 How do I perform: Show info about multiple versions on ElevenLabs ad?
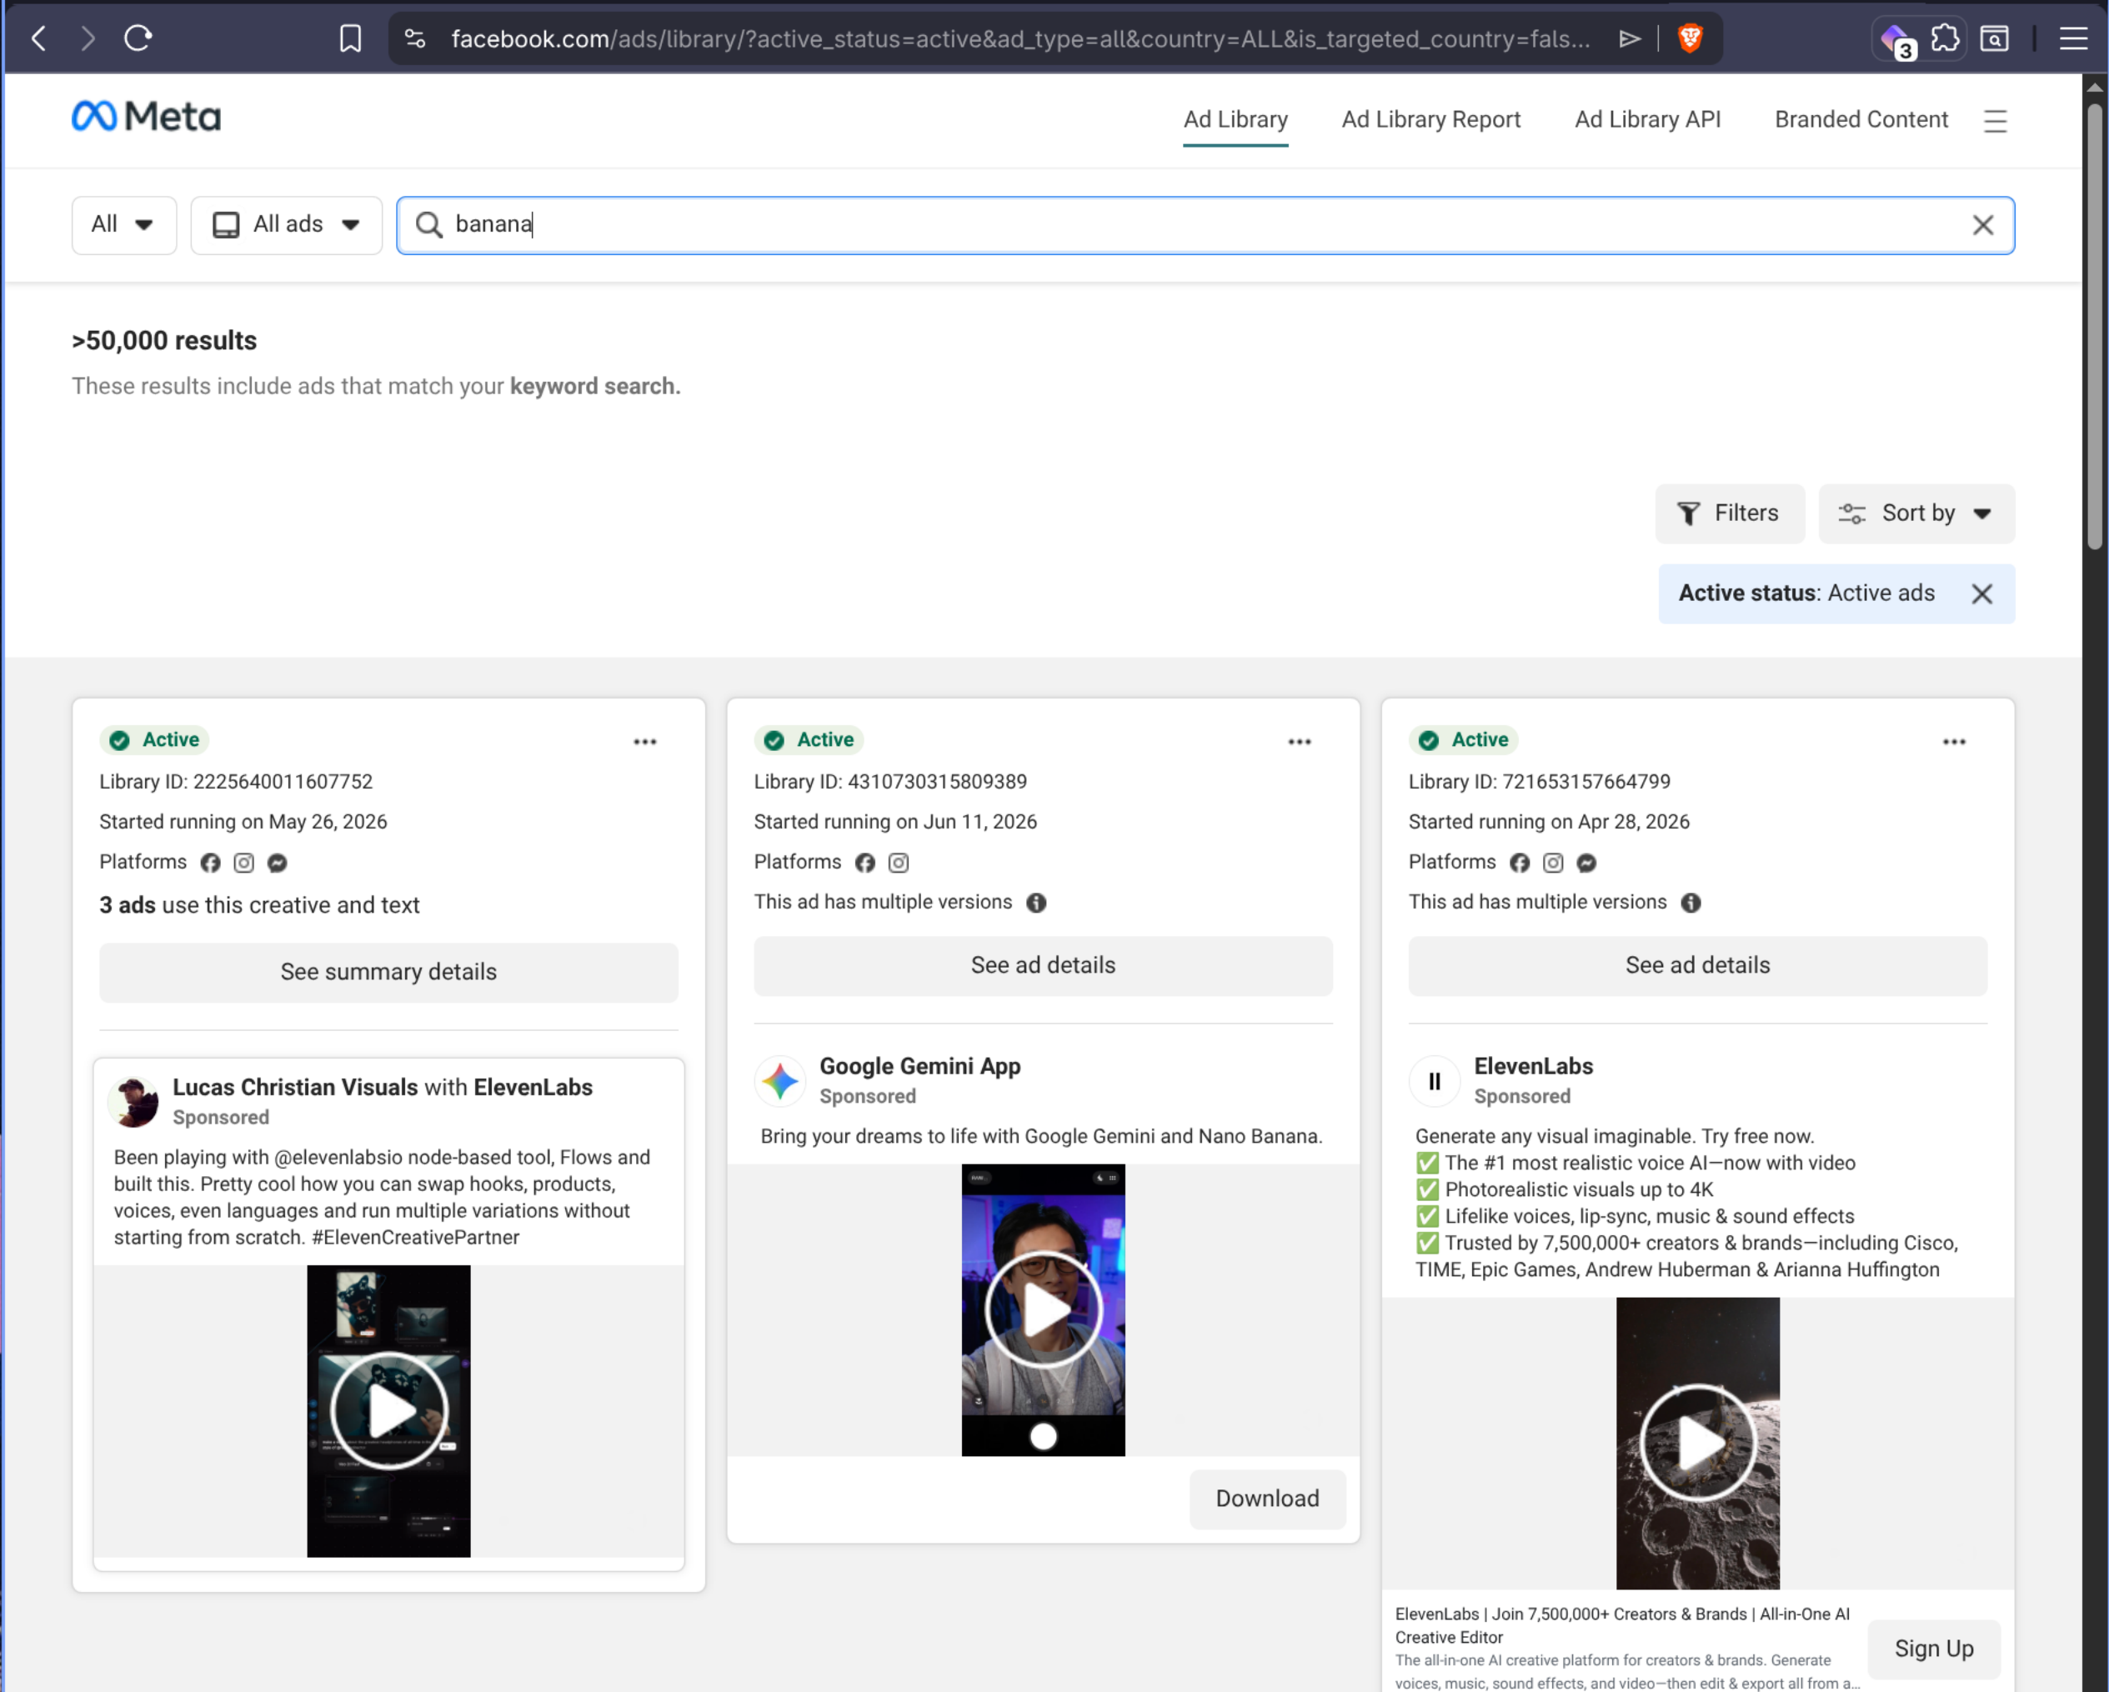[x=1691, y=903]
